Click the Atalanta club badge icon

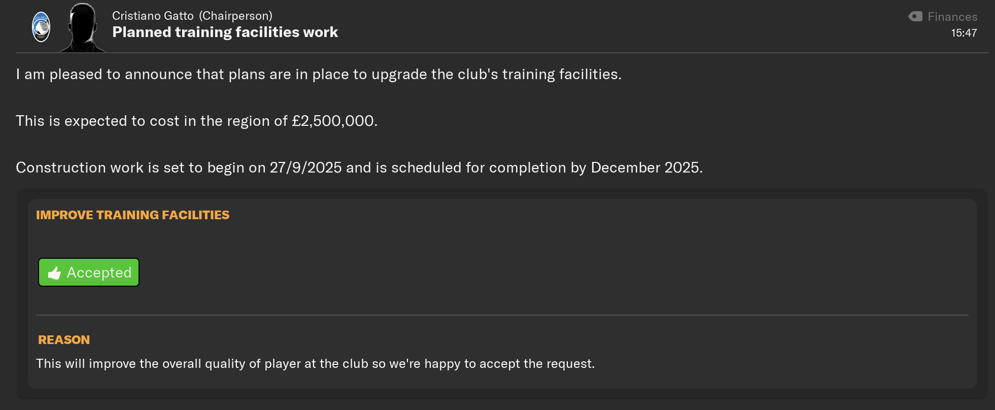coord(41,27)
